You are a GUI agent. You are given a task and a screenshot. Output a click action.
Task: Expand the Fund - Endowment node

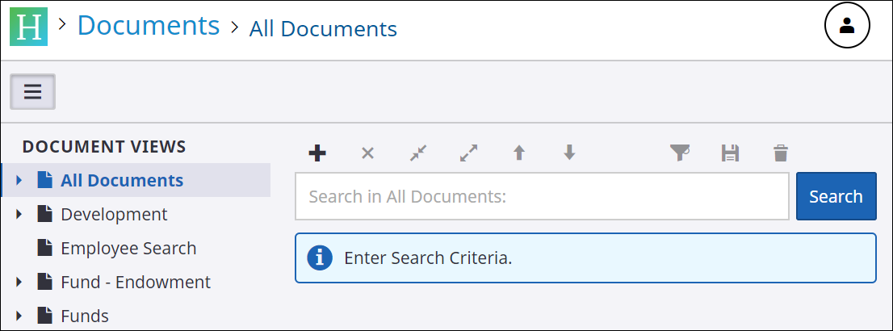(19, 282)
